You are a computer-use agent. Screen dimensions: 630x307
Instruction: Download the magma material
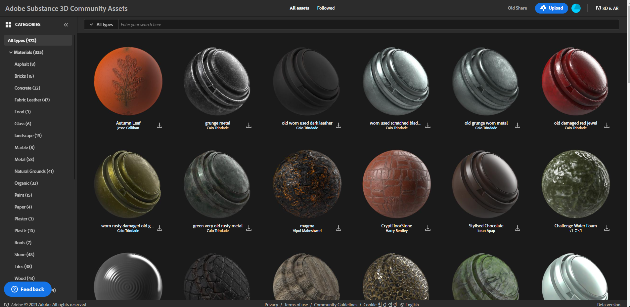click(x=338, y=228)
